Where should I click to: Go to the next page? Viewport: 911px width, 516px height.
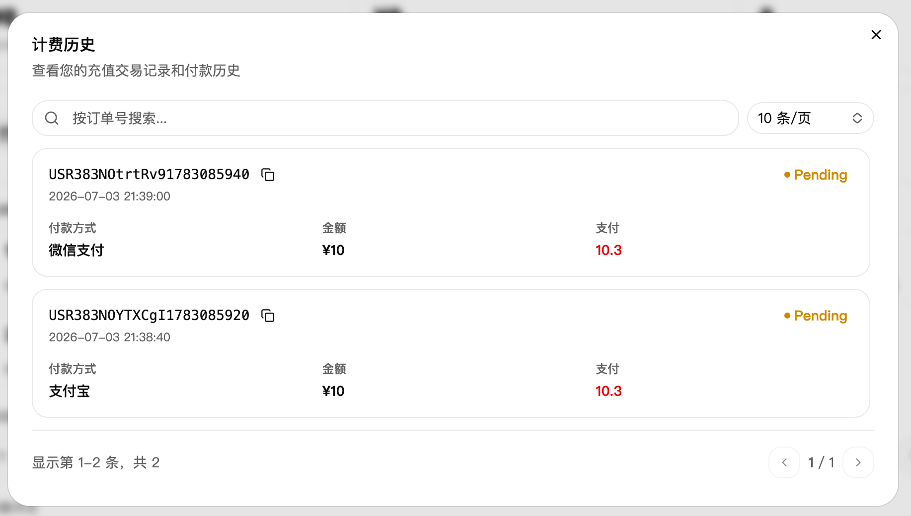(858, 462)
